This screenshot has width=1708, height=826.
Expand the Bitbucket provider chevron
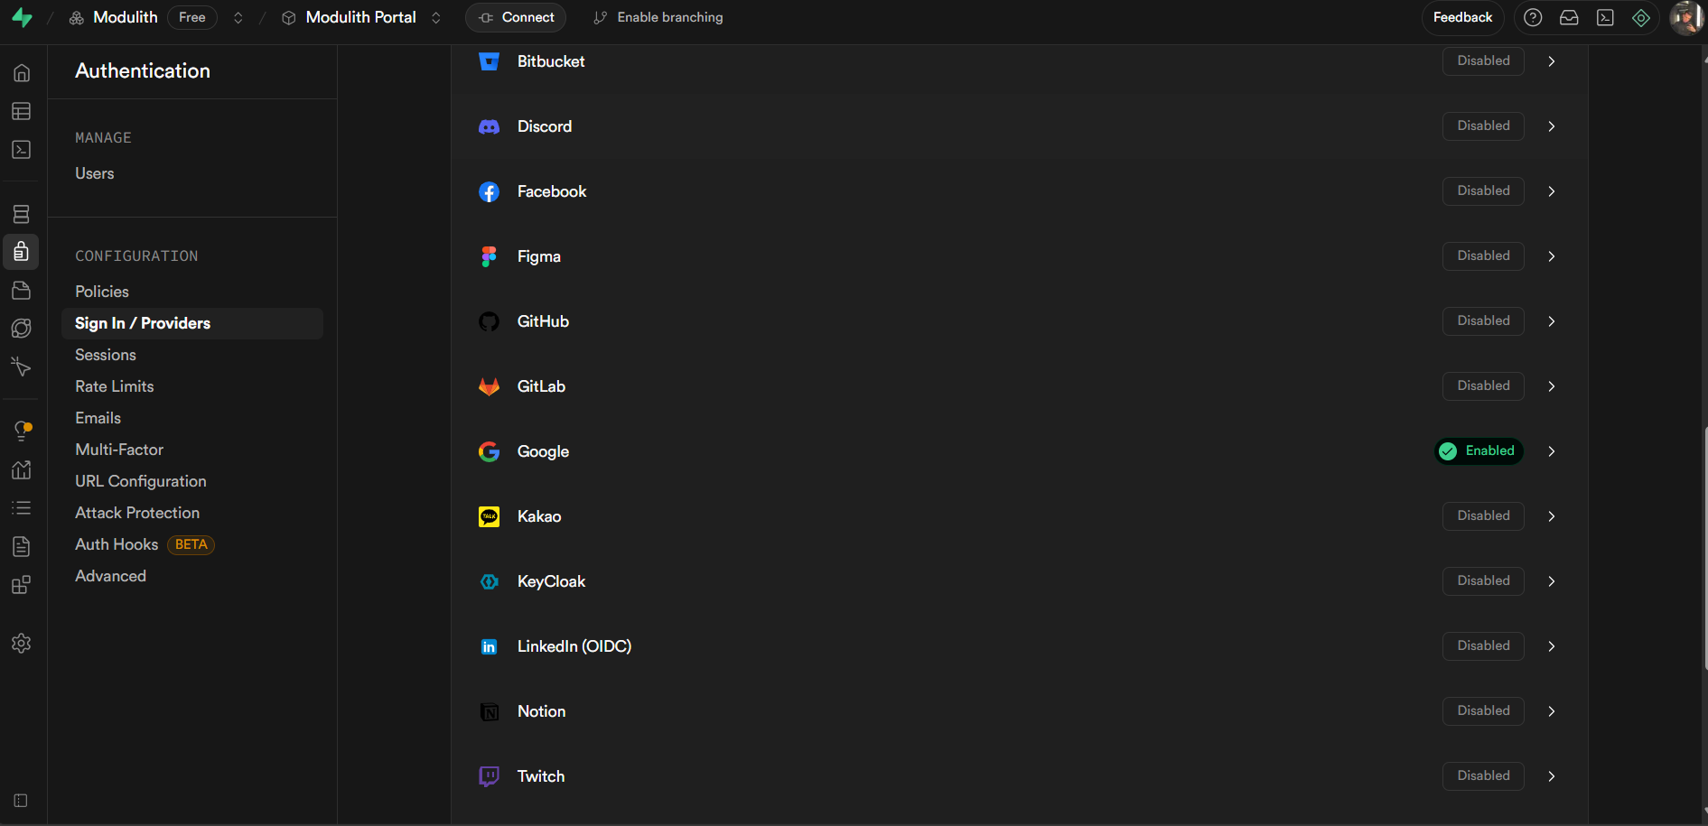[1551, 61]
